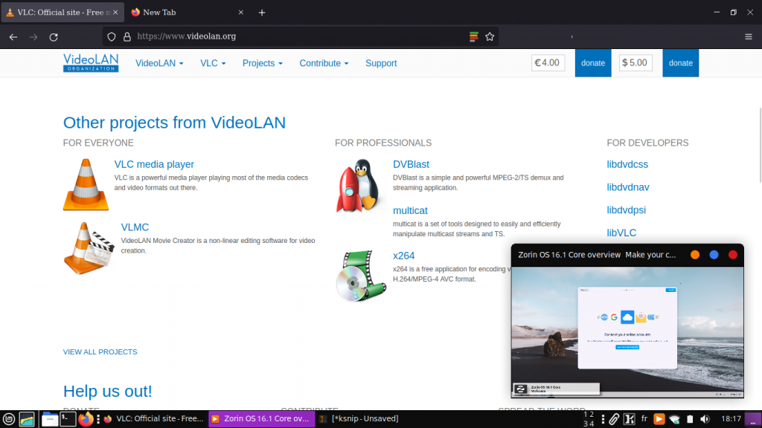Expand the VideoLAN navigation dropdown
Image resolution: width=762 pixels, height=428 pixels.
tap(159, 63)
